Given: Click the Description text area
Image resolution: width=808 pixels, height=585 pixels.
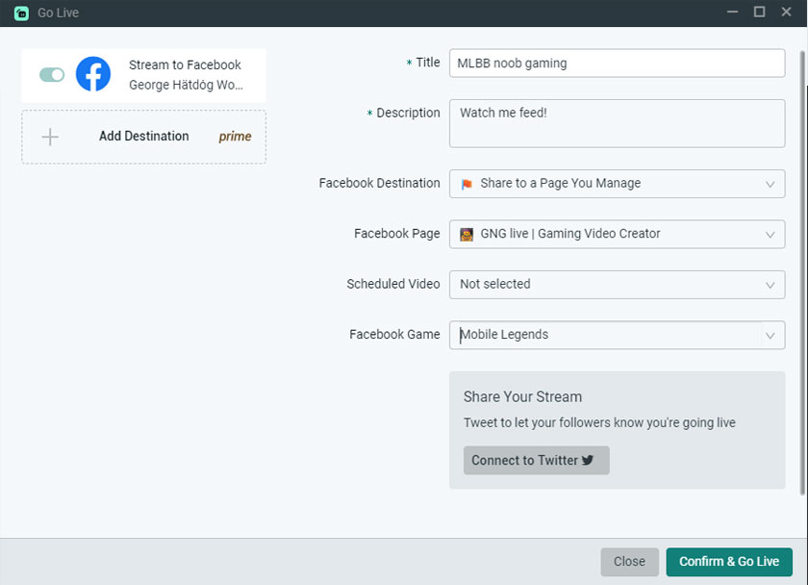Looking at the screenshot, I should pyautogui.click(x=617, y=123).
